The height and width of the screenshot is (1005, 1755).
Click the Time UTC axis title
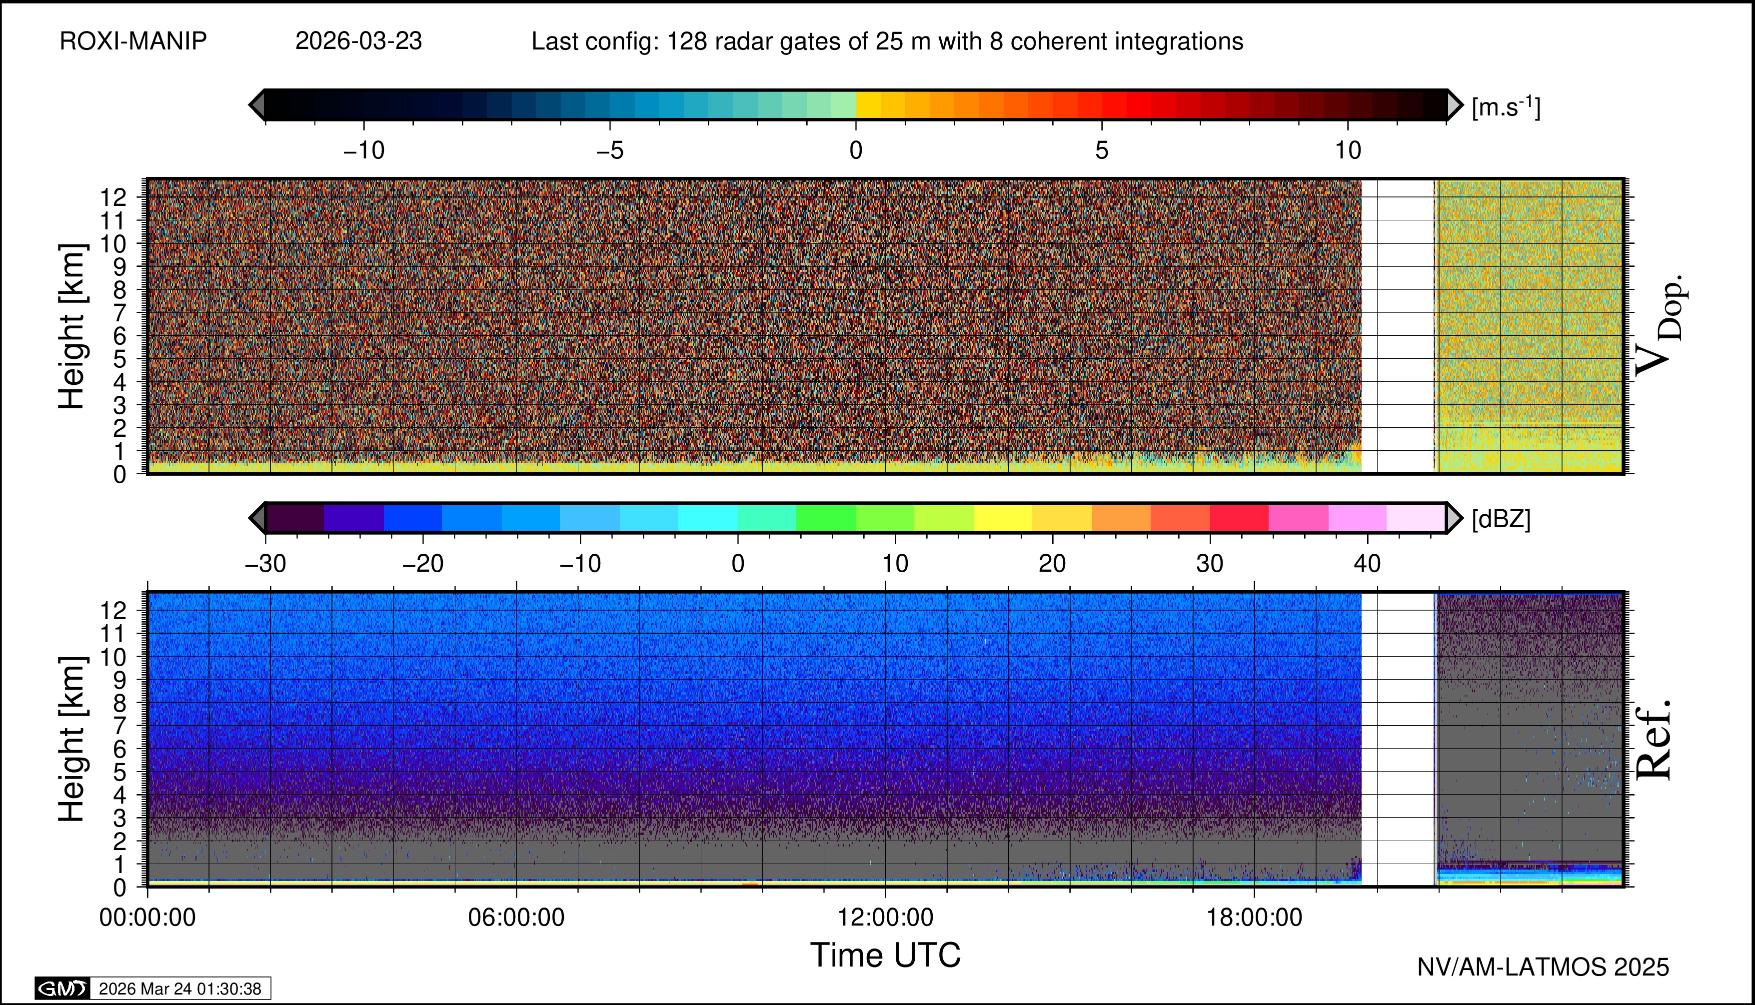click(885, 956)
